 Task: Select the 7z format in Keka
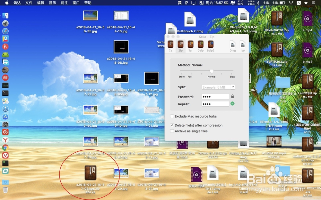point(170,46)
